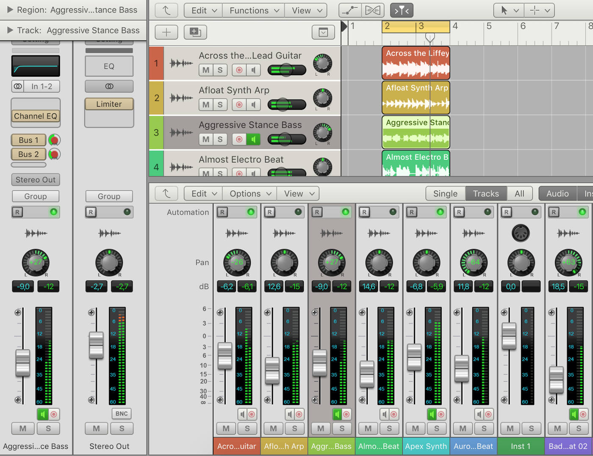This screenshot has height=456, width=593.
Task: Click the Bus 2 send button
Action: click(x=28, y=154)
